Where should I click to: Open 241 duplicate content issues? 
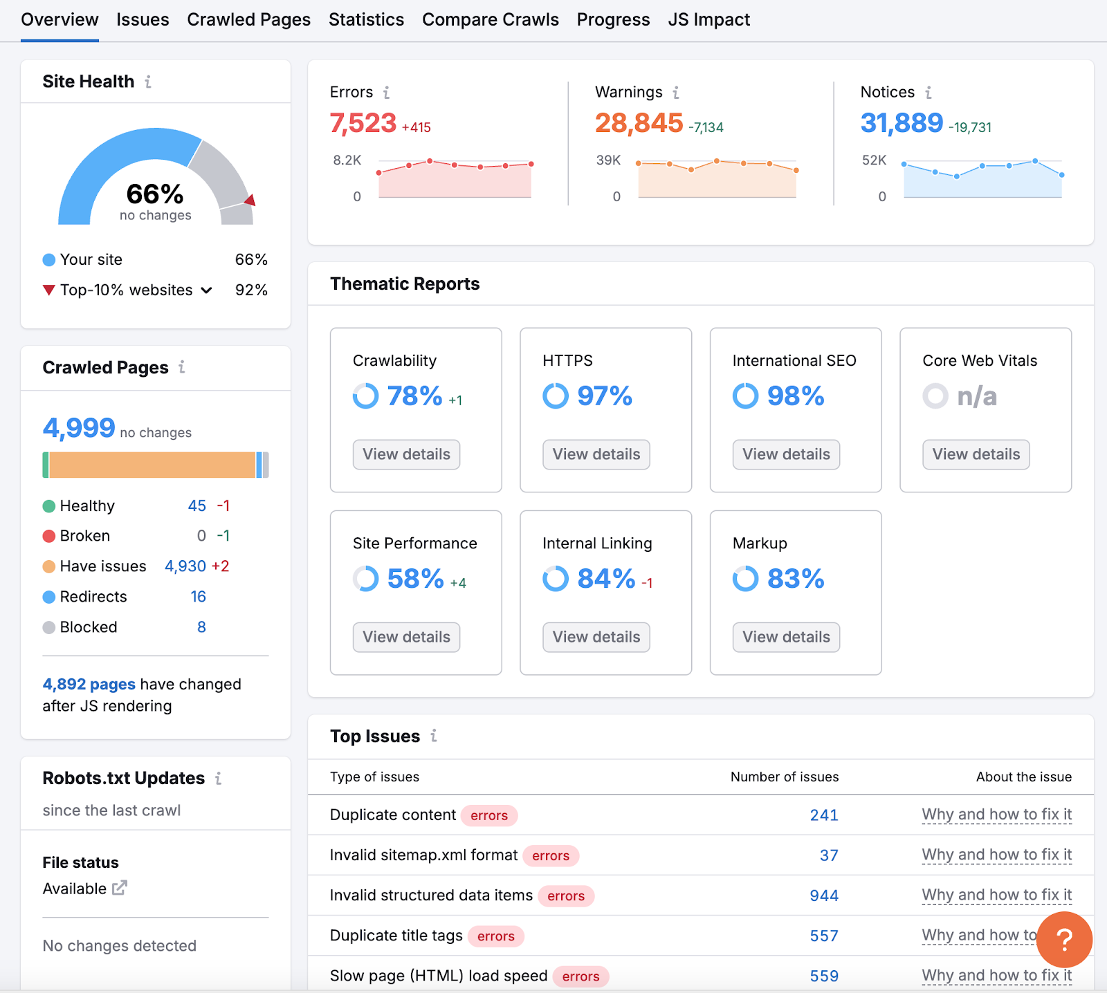[x=824, y=815]
